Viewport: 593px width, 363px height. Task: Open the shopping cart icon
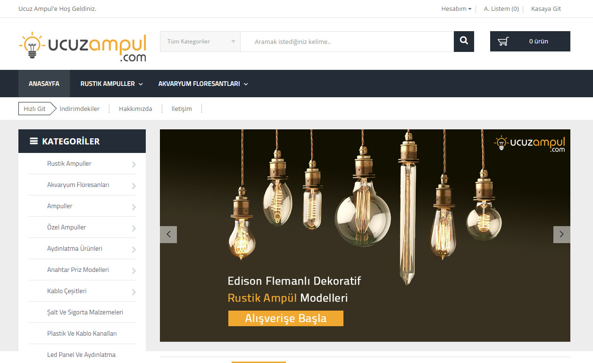[x=503, y=42]
